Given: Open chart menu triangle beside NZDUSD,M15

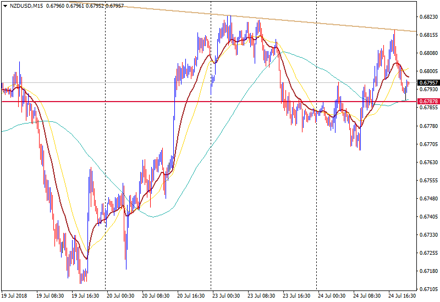Looking at the screenshot, I should click(5, 6).
